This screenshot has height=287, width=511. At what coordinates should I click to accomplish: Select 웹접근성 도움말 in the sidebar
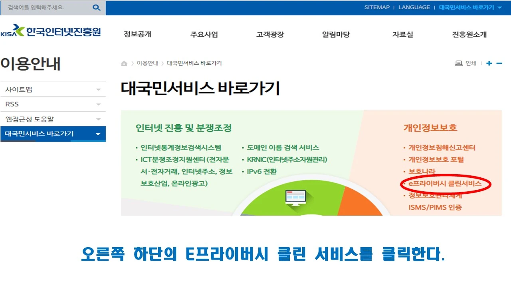click(53, 119)
